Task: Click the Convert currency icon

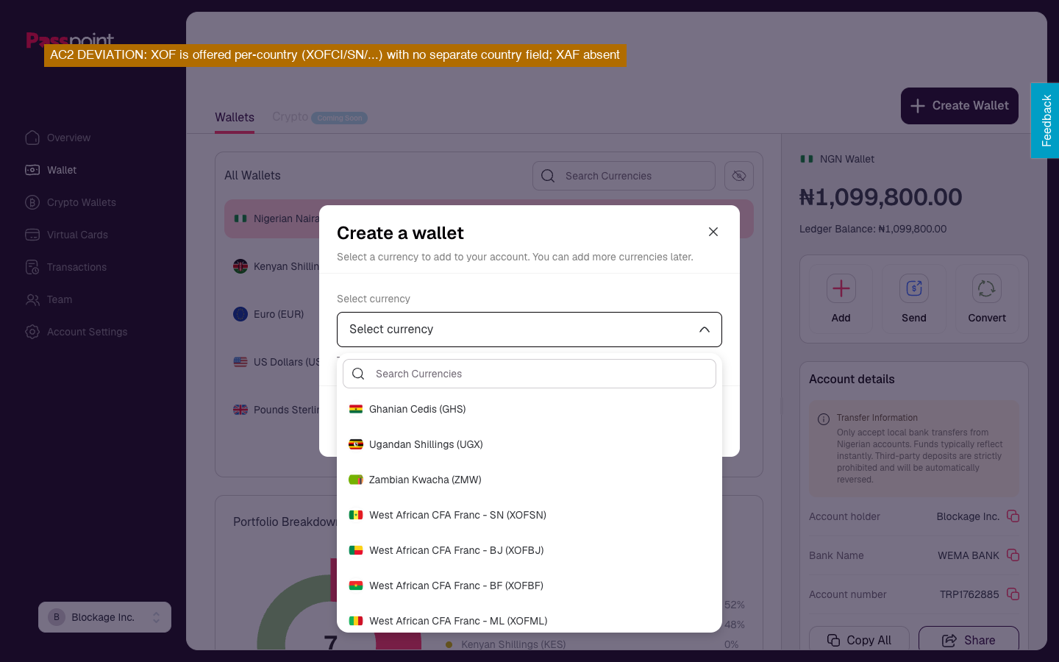Action: click(987, 288)
